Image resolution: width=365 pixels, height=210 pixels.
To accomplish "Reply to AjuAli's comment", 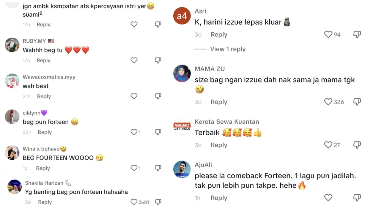I will pyautogui.click(x=219, y=198).
